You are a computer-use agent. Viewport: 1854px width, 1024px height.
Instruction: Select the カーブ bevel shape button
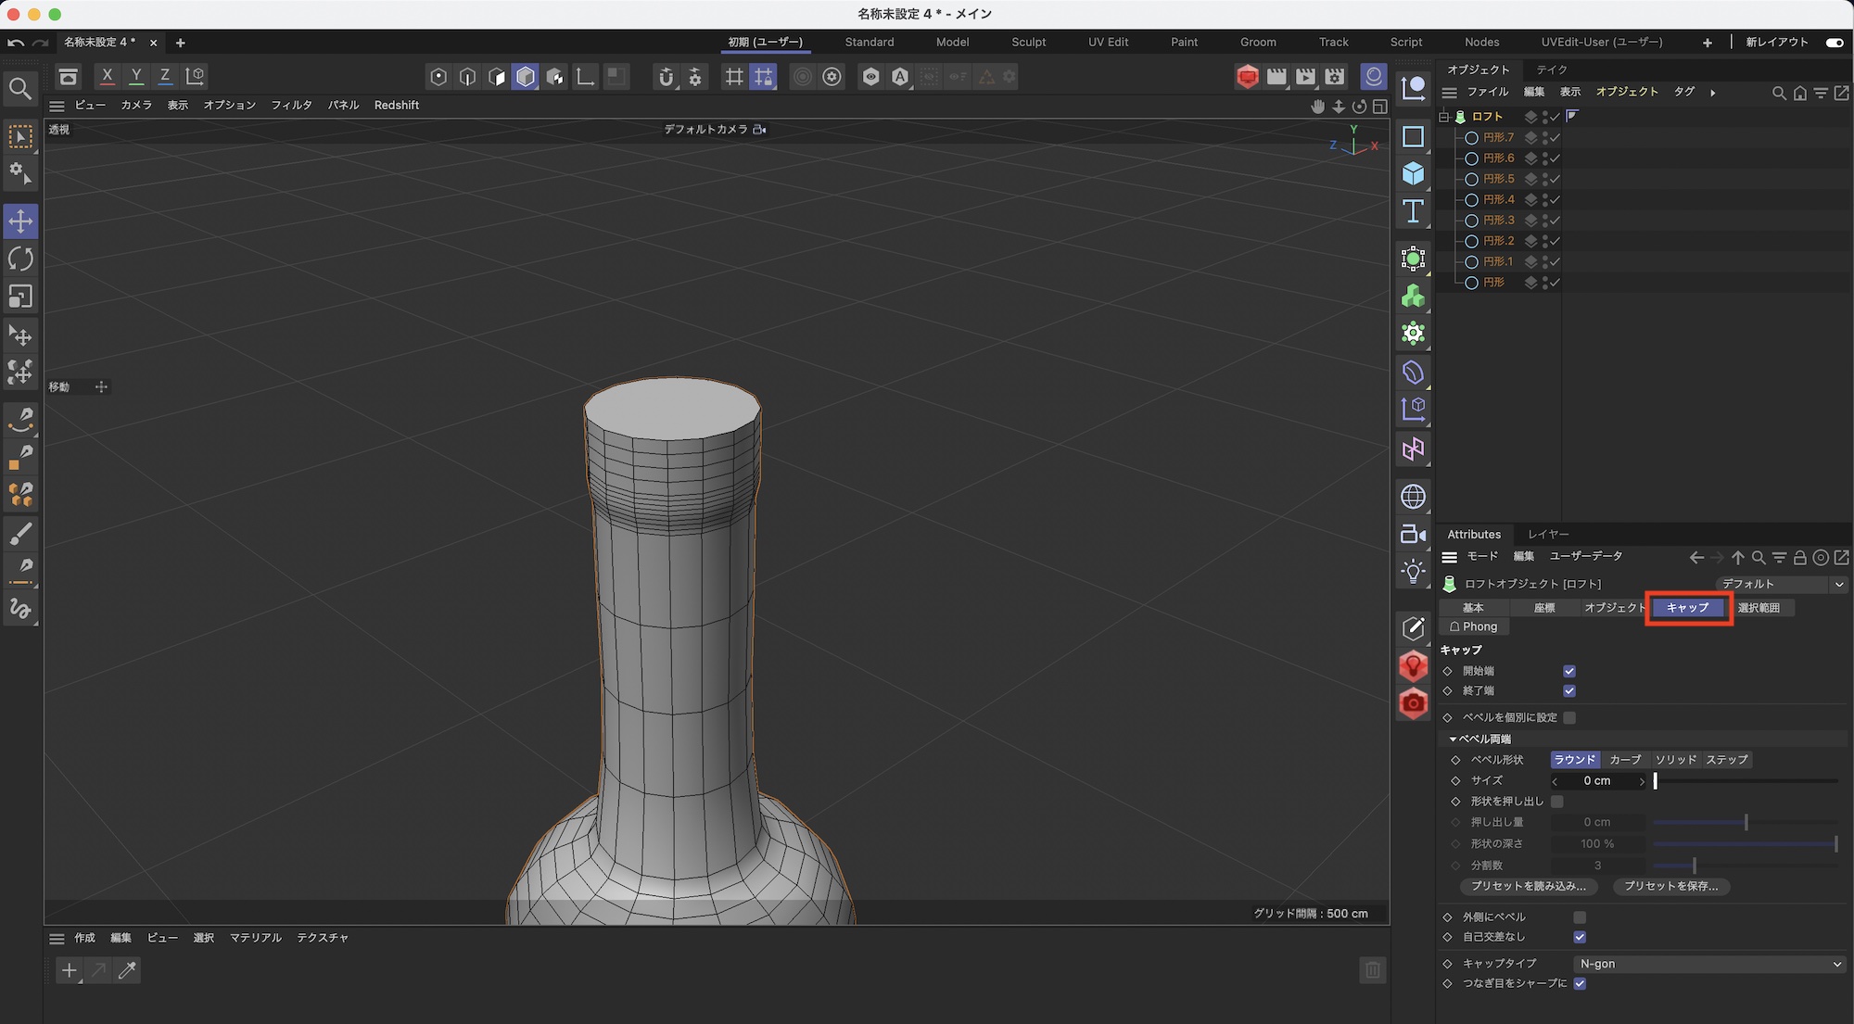point(1625,759)
